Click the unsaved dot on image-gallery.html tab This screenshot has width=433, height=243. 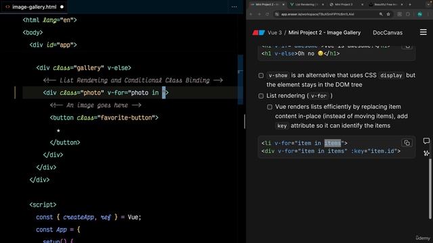click(x=62, y=7)
